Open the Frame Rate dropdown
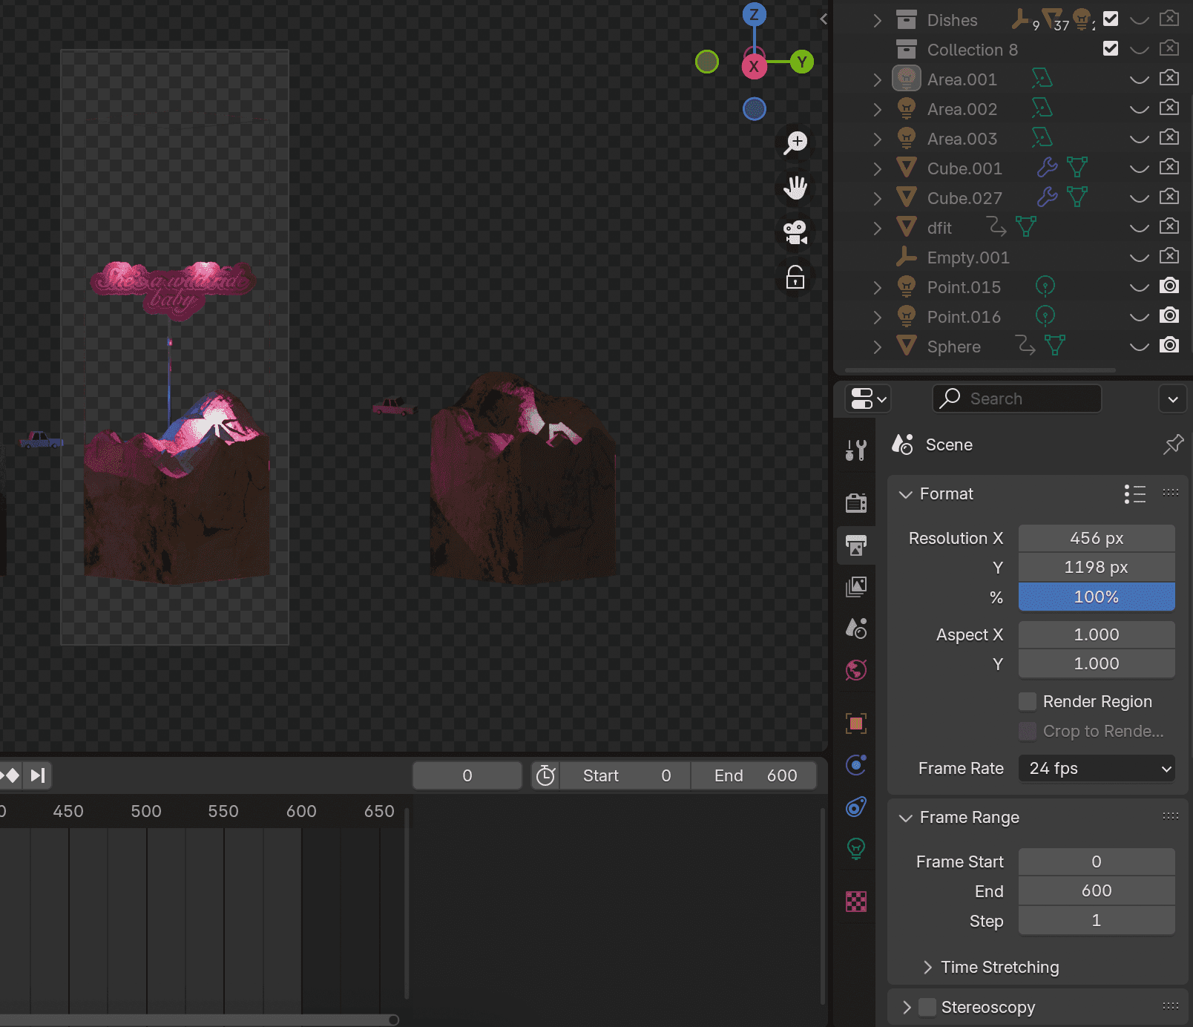Screen dimensions: 1193x1027 click(x=1097, y=769)
